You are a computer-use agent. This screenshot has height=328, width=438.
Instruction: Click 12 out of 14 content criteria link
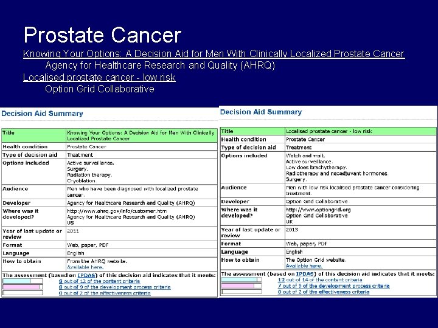(320, 280)
